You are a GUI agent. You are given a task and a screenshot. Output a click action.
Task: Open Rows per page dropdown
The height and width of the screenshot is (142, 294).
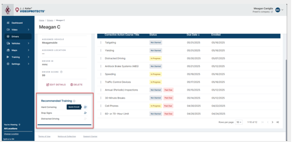point(239,122)
